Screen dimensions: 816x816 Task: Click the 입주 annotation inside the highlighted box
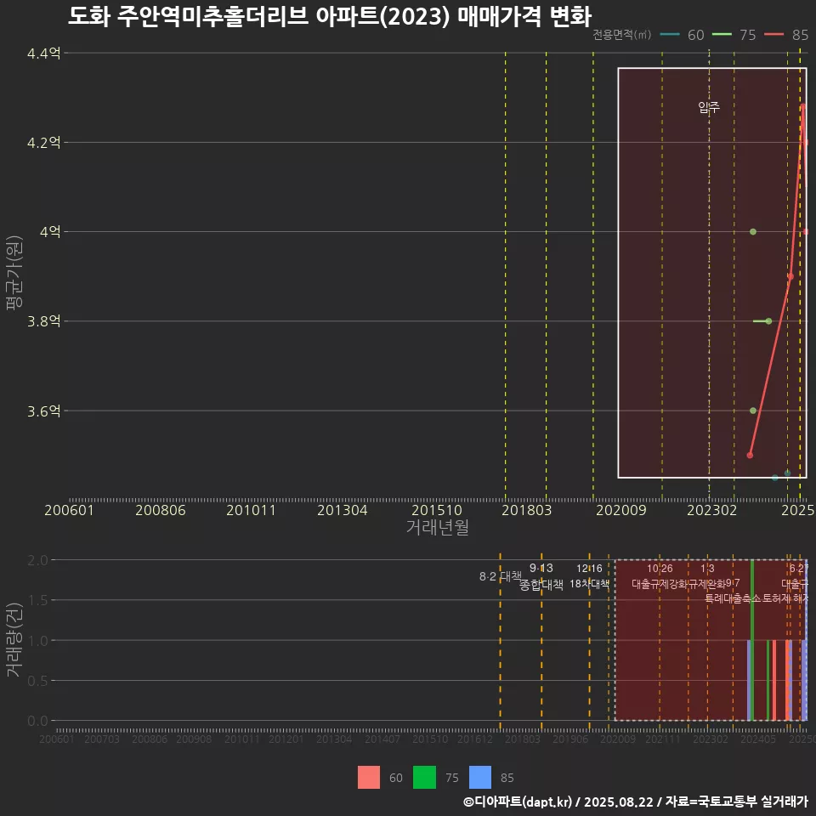click(x=709, y=108)
